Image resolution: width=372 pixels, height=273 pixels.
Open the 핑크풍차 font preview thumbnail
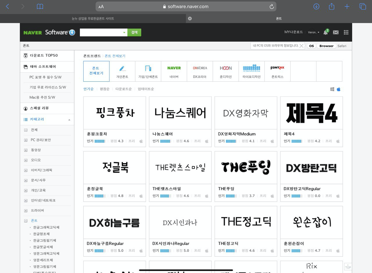115,113
